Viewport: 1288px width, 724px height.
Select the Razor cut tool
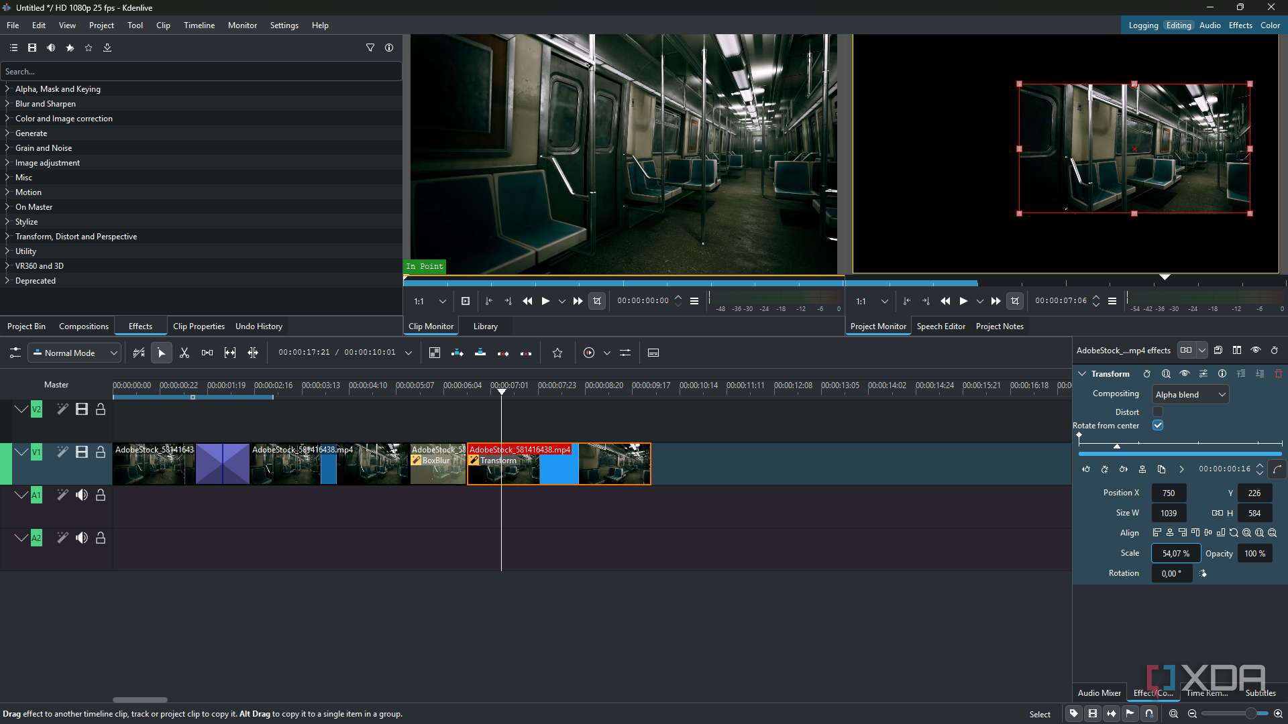pos(184,353)
